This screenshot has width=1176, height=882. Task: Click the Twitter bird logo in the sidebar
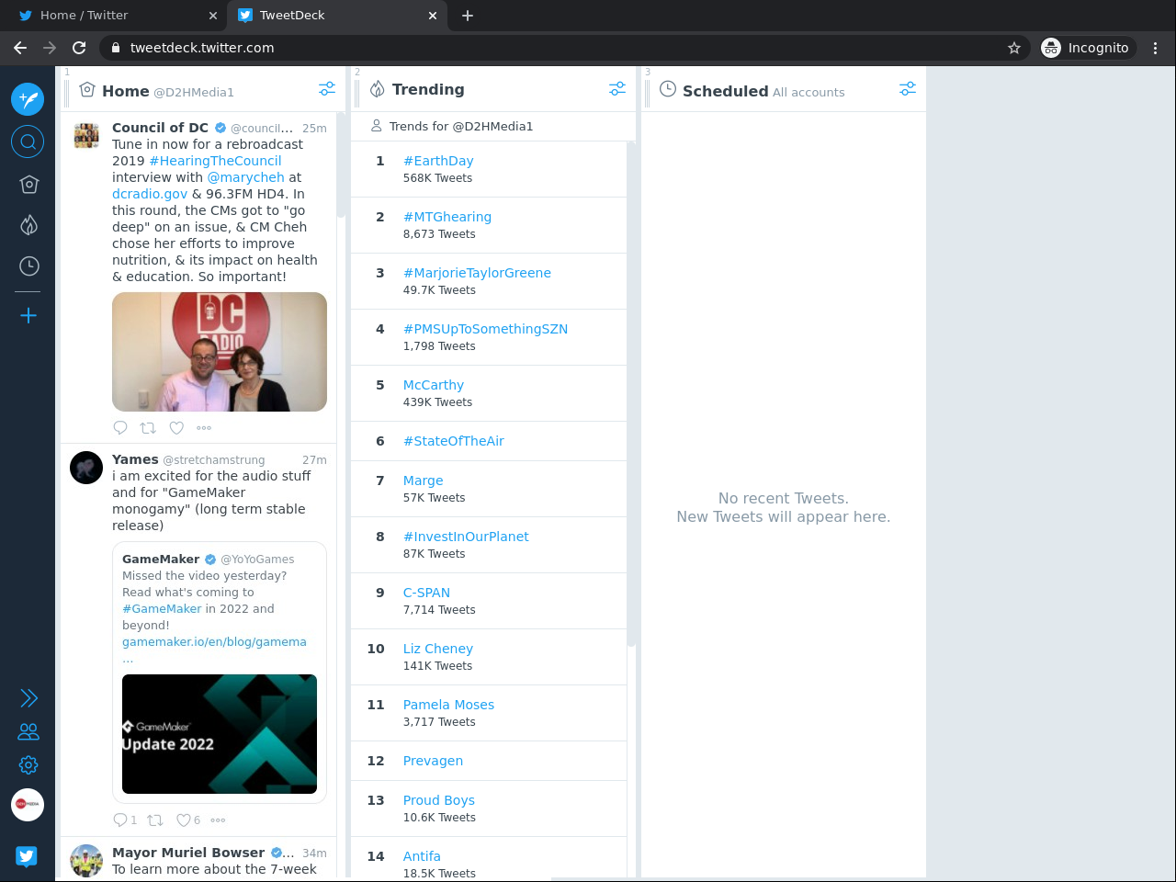tap(27, 856)
